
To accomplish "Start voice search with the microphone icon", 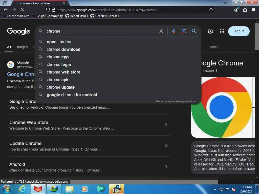I will click(x=174, y=31).
